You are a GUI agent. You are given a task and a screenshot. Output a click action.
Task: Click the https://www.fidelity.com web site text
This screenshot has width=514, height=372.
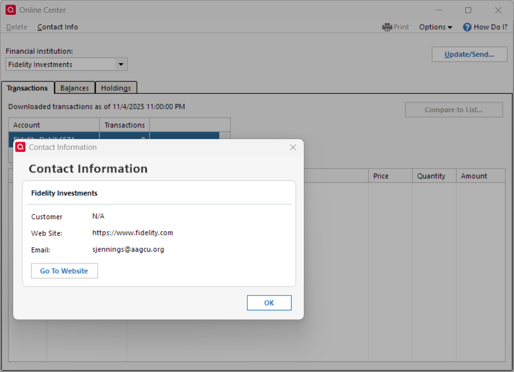(x=132, y=233)
